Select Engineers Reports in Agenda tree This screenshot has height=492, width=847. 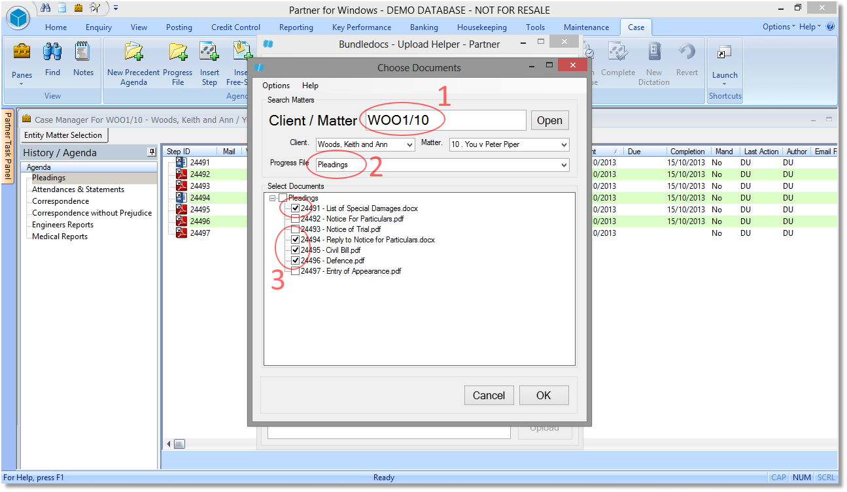point(63,225)
